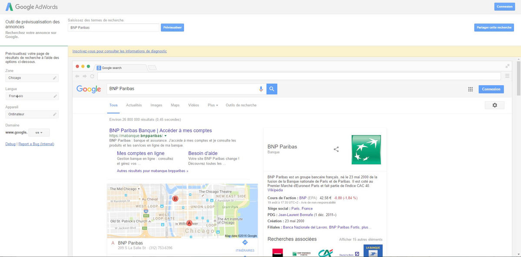Viewport: 521px width, 257px height.
Task: Click Partager cette recherche button
Action: [x=494, y=27]
